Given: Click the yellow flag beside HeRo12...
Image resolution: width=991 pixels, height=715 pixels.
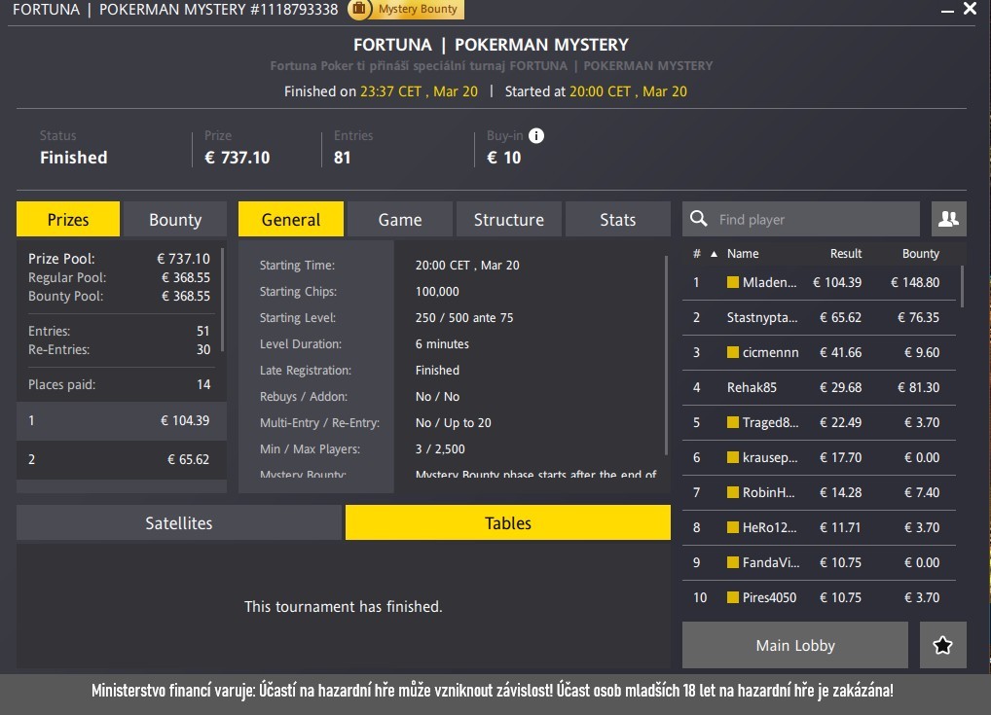Looking at the screenshot, I should 732,527.
